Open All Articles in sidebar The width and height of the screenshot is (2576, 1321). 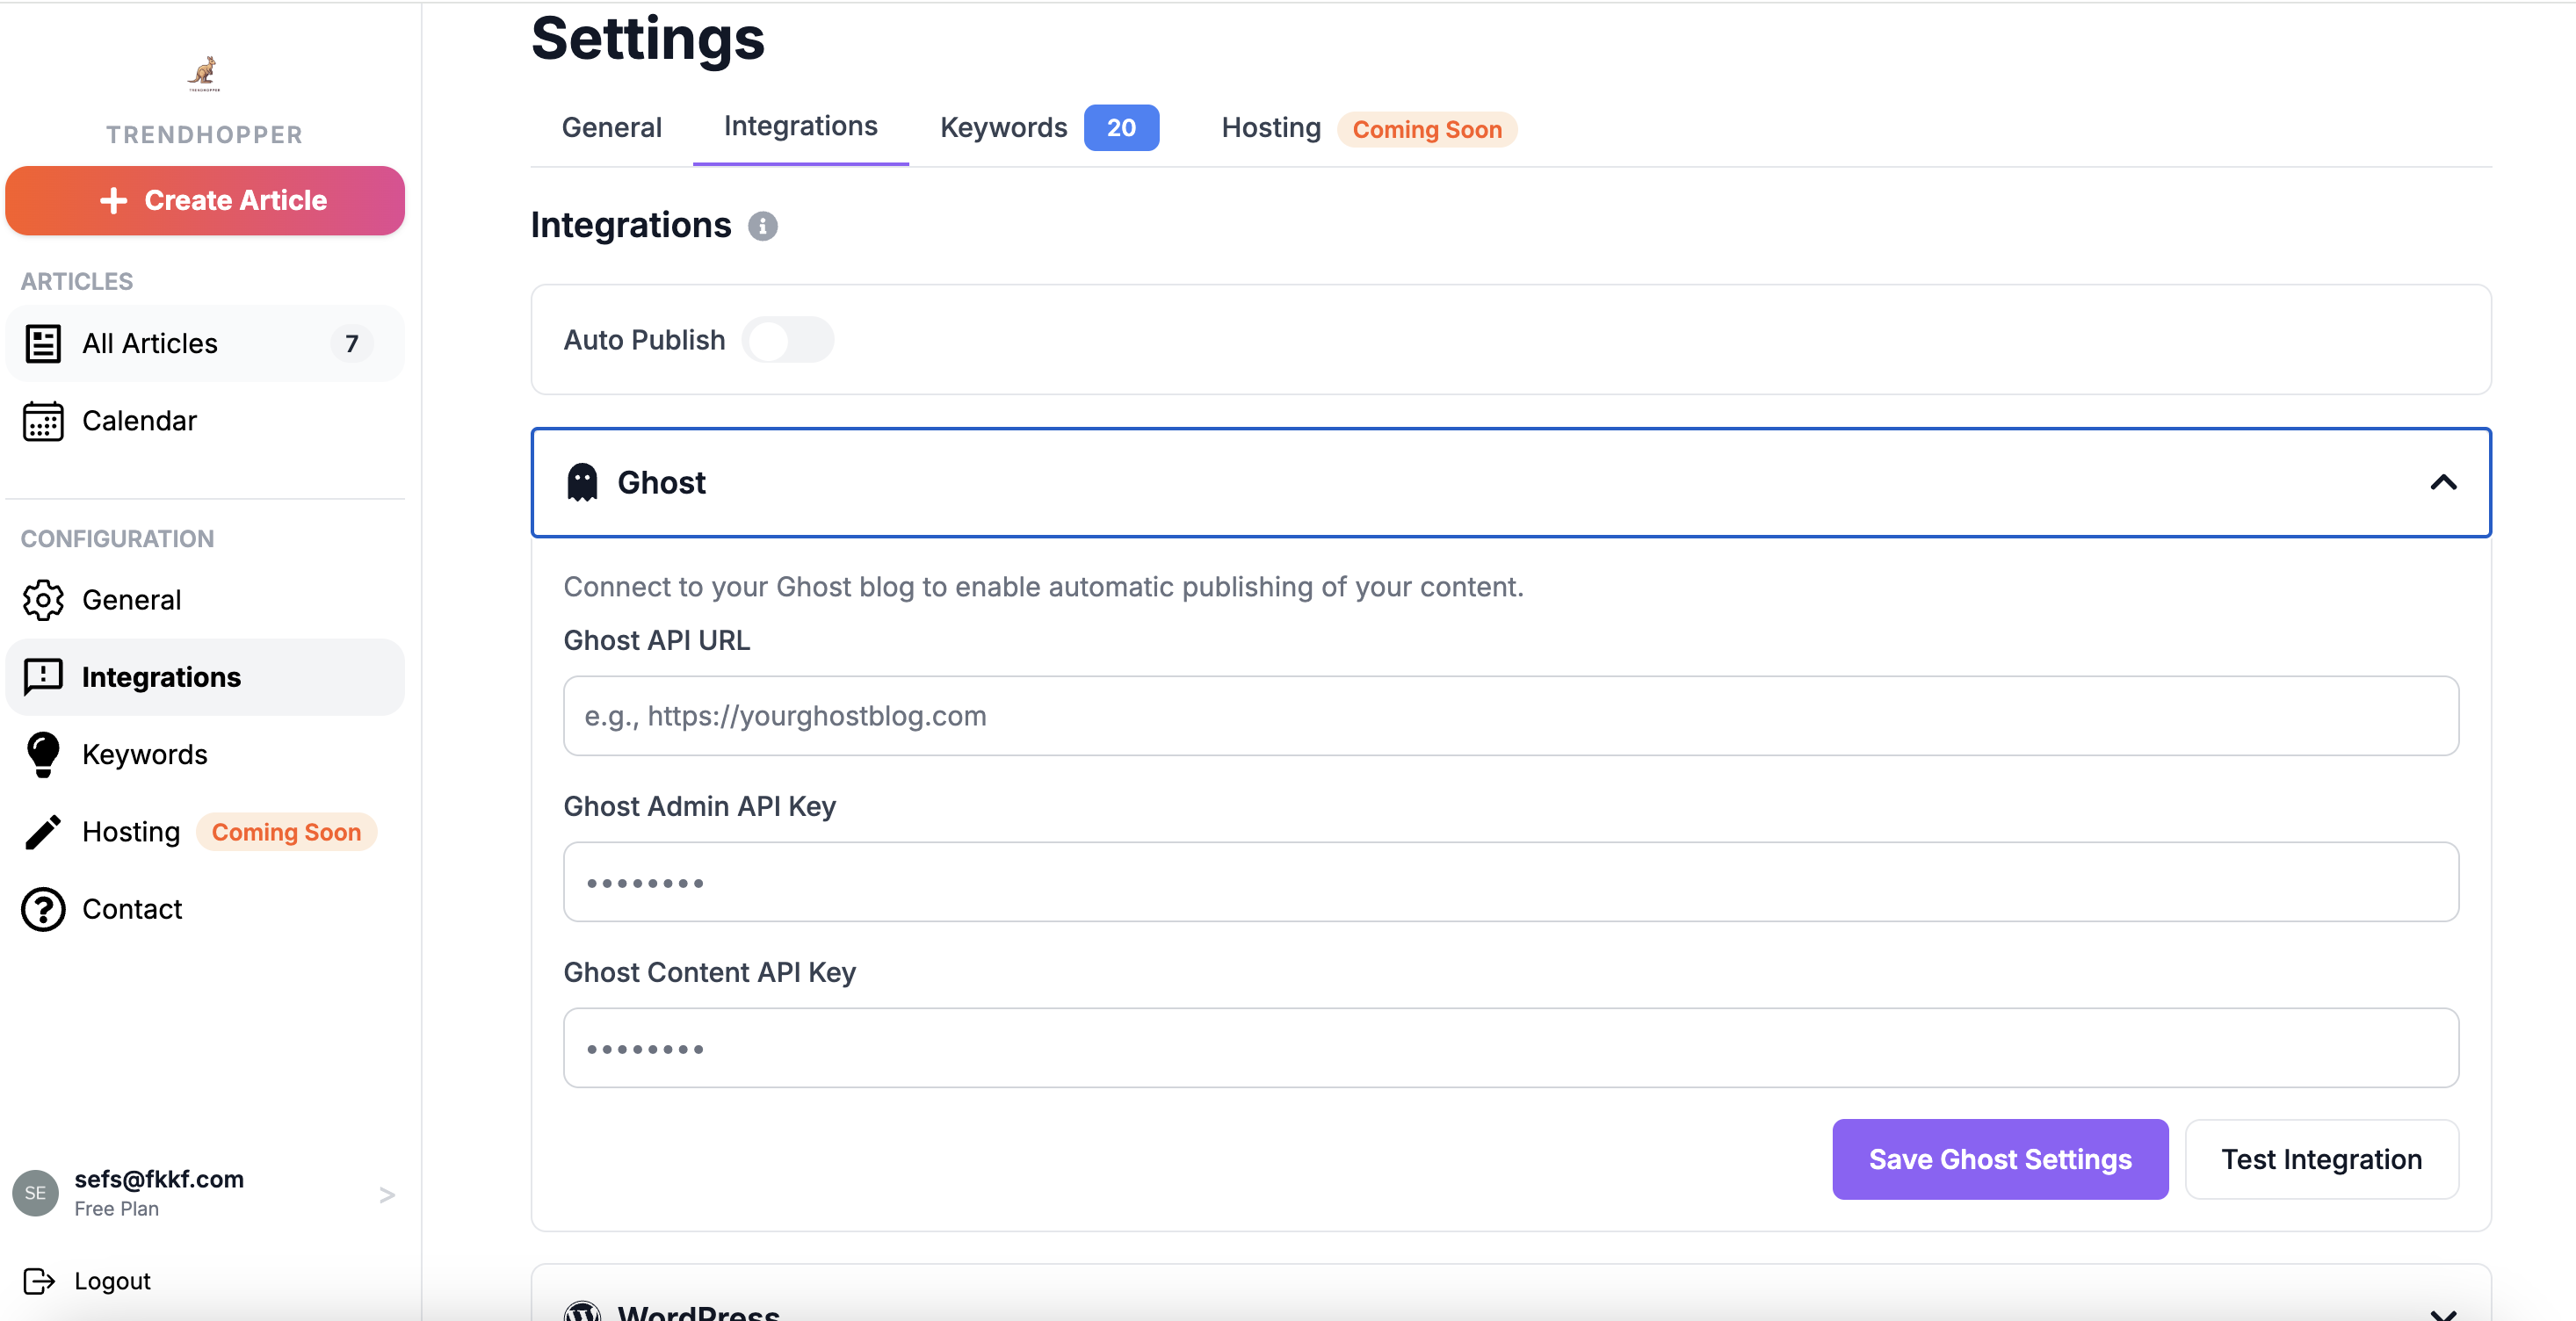[x=205, y=344]
